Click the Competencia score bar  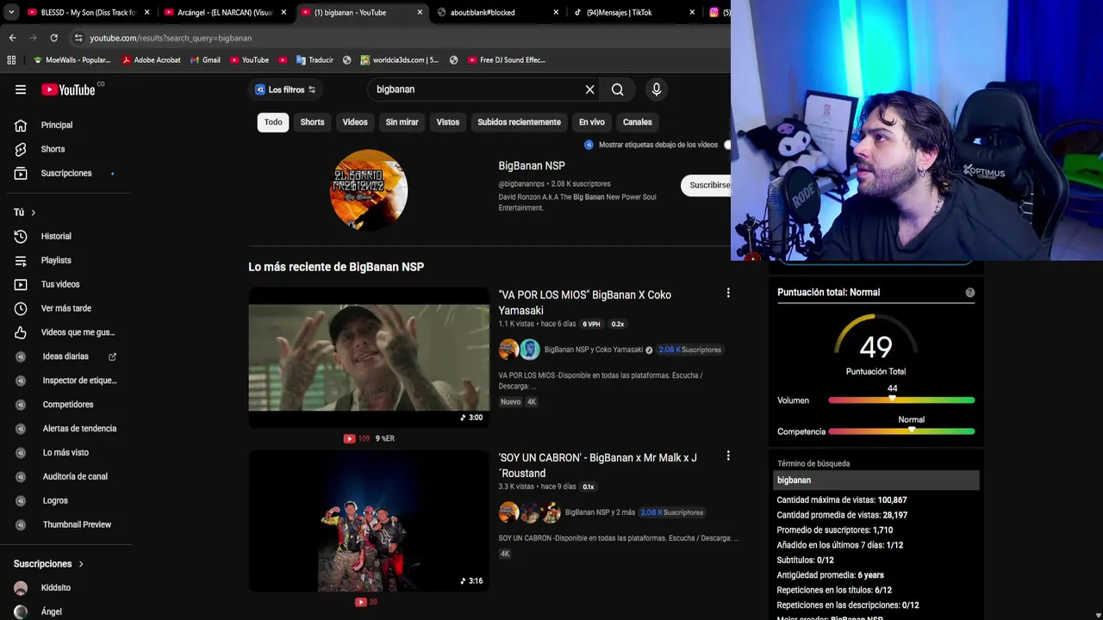[901, 431]
